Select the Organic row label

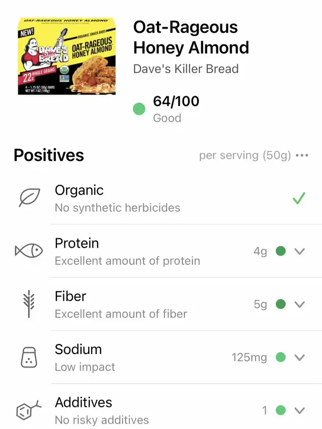[79, 191]
